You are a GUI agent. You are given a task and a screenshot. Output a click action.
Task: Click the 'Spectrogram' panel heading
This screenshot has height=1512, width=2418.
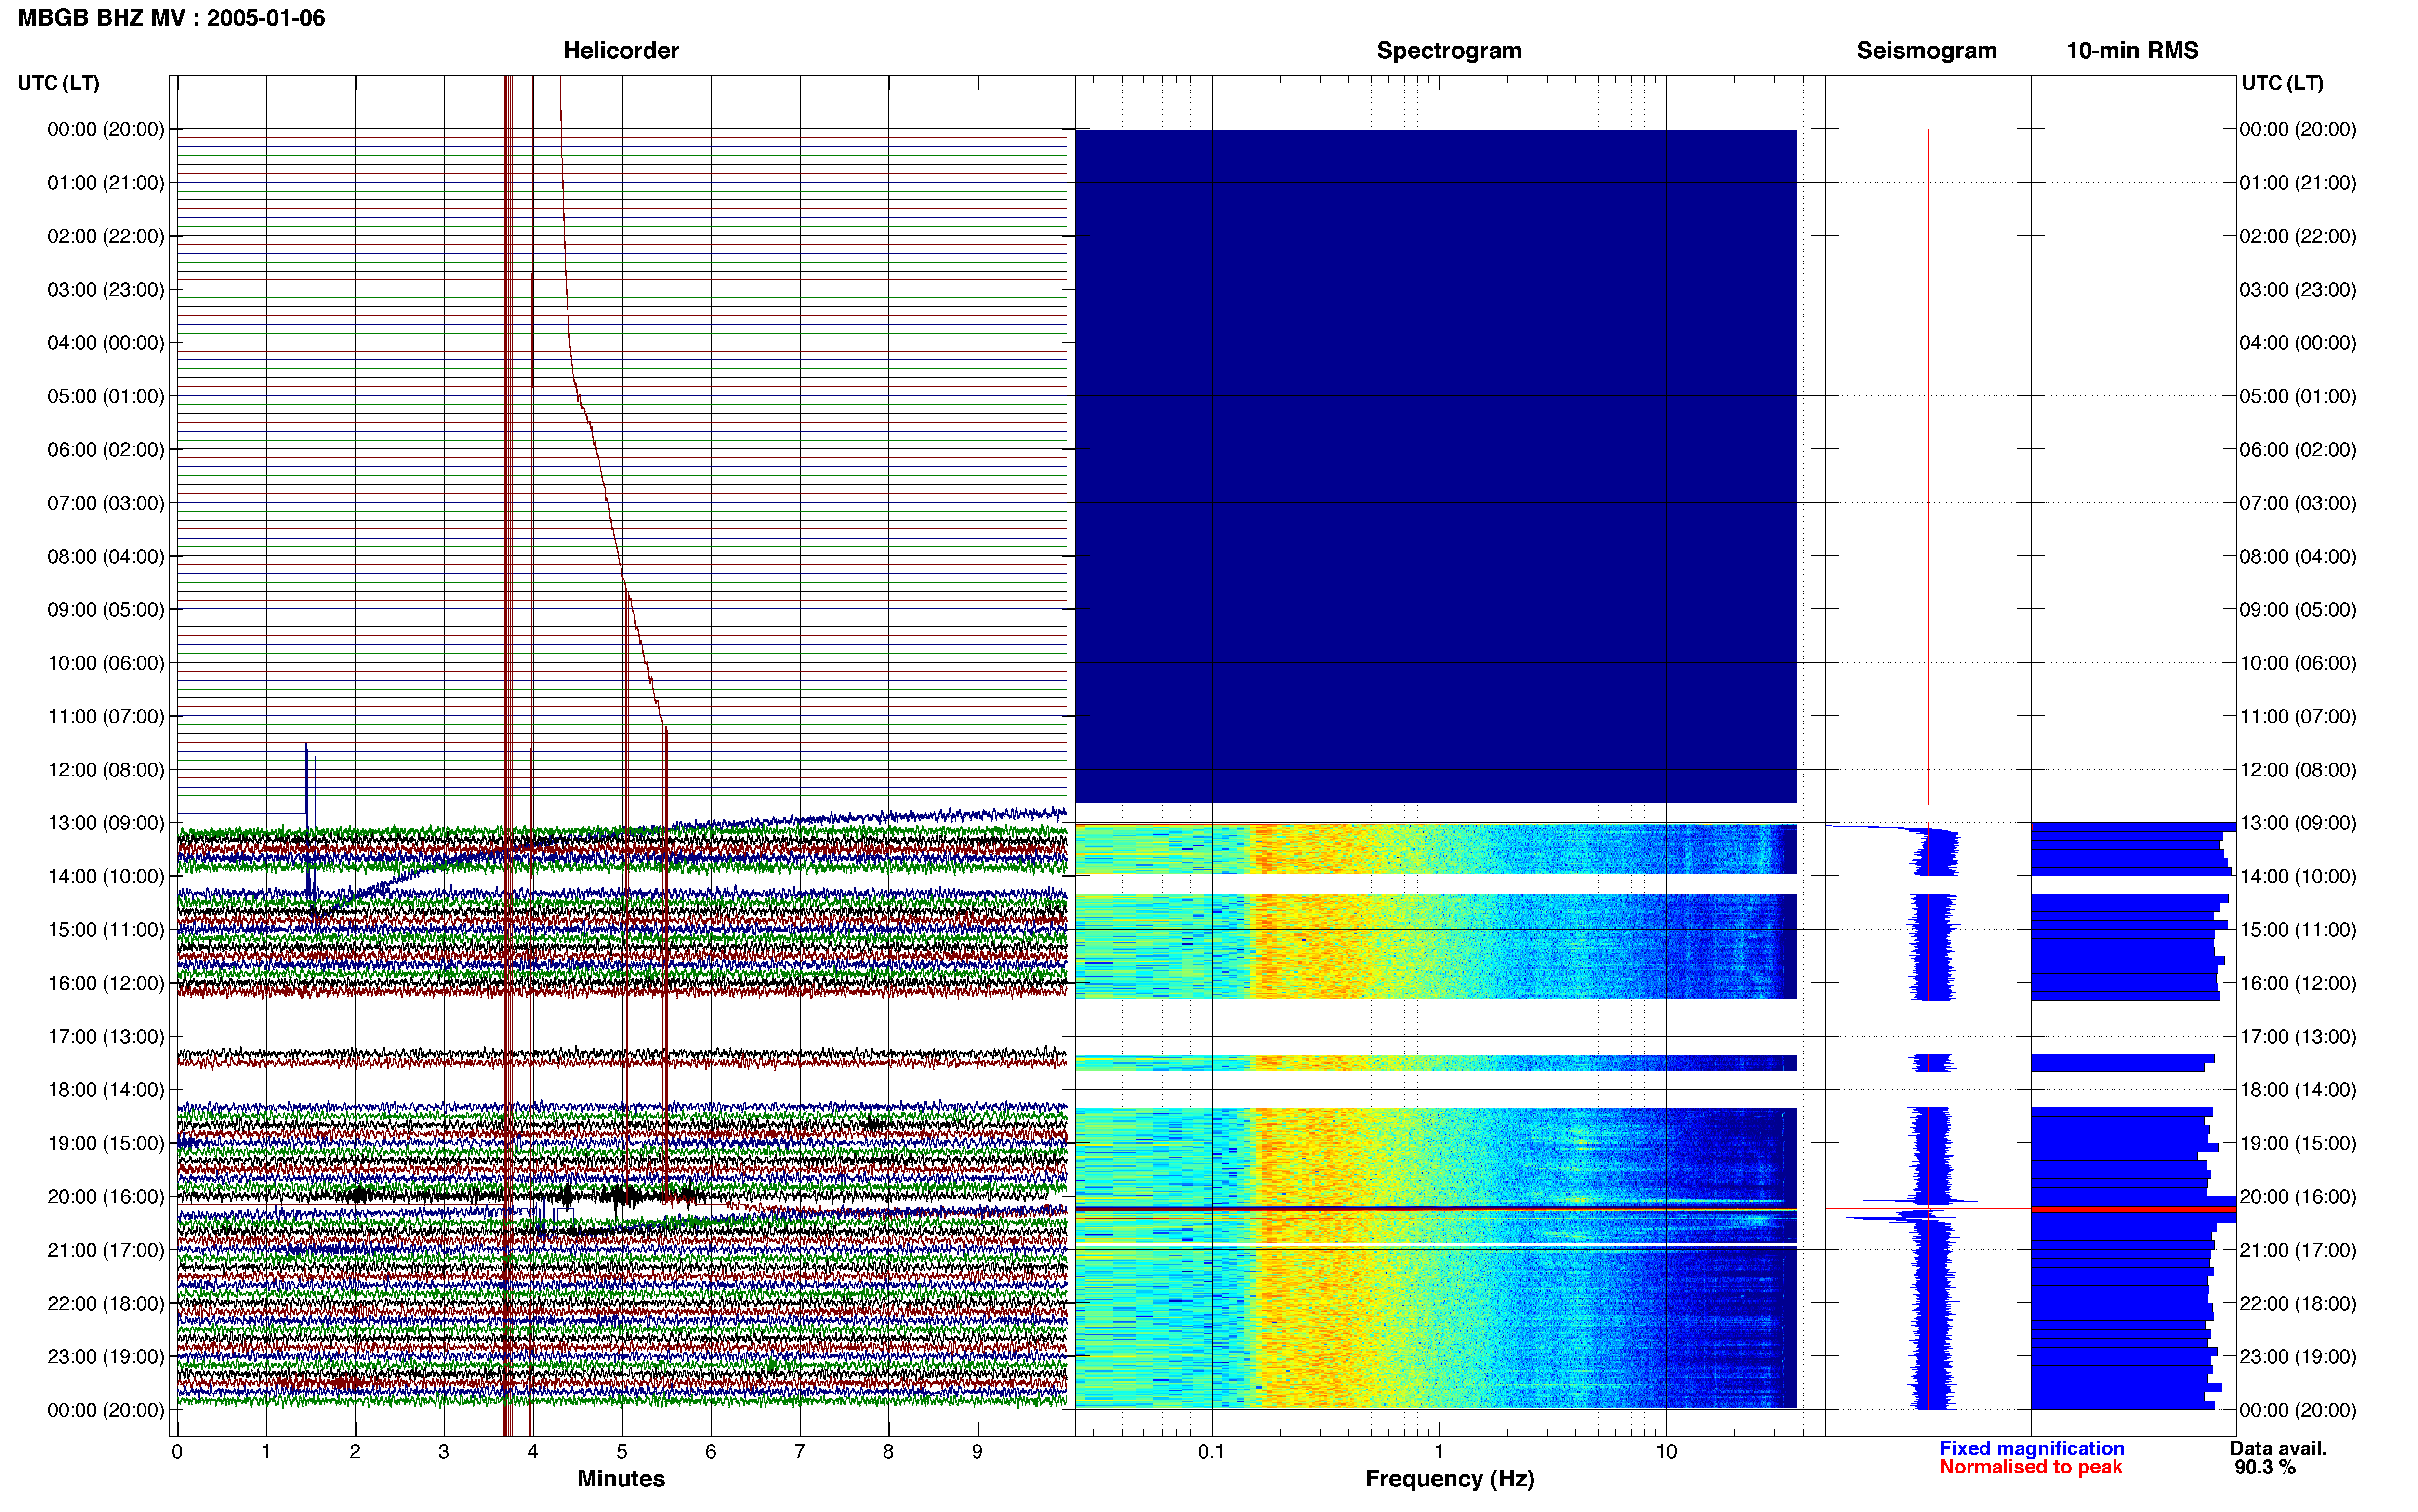pyautogui.click(x=1449, y=50)
